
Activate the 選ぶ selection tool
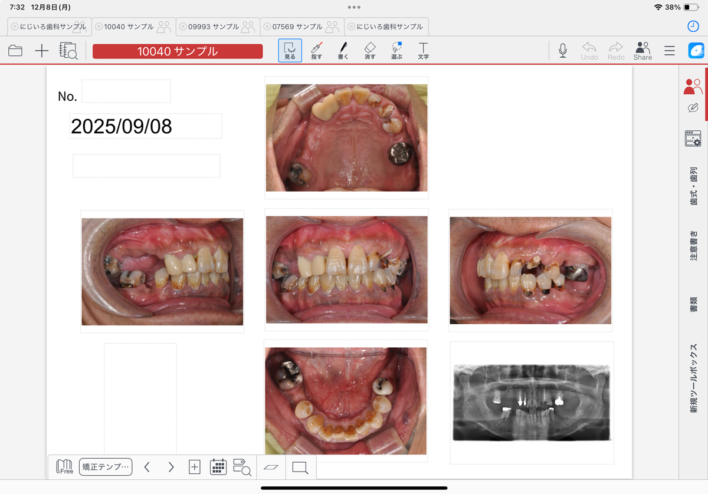(396, 51)
